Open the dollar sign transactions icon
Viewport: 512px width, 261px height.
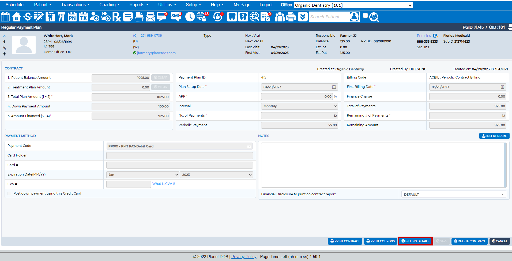(28, 17)
